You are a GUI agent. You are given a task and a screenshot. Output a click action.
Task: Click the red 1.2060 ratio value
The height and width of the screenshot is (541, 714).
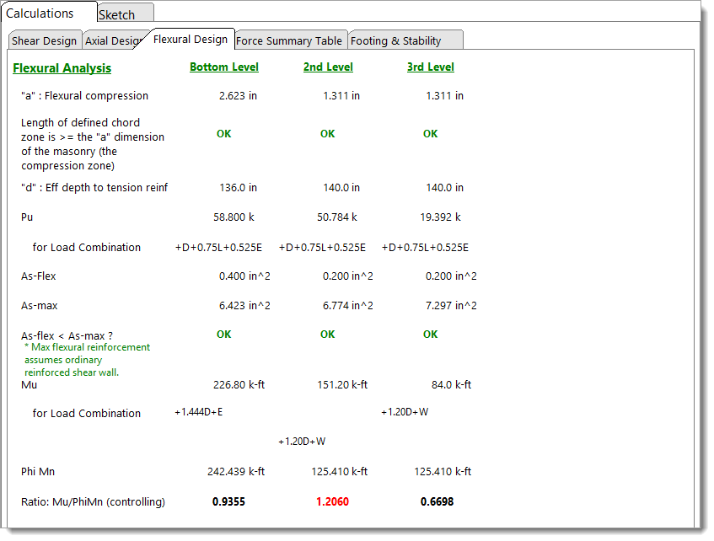[x=332, y=502]
